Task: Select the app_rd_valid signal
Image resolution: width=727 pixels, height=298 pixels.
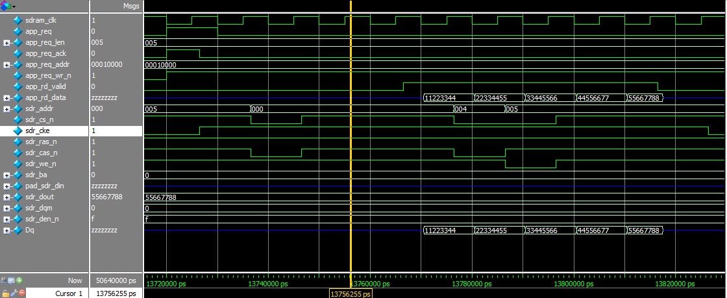Action: [x=45, y=86]
